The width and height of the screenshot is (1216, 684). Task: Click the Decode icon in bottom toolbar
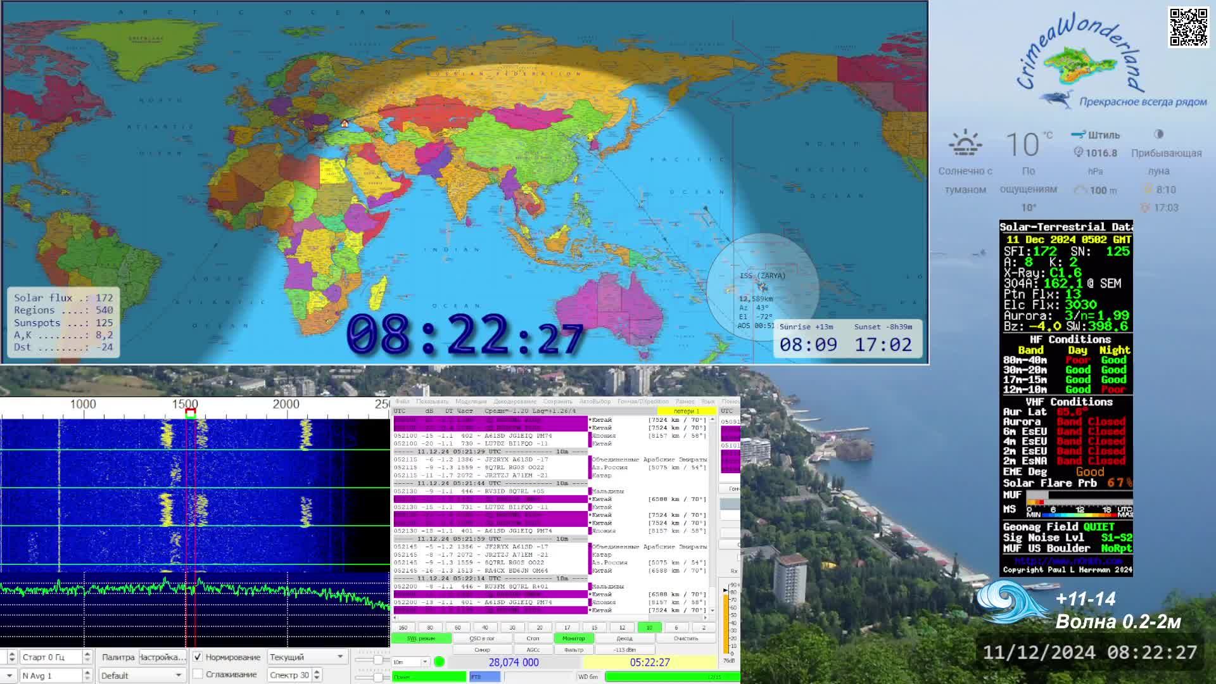point(626,638)
